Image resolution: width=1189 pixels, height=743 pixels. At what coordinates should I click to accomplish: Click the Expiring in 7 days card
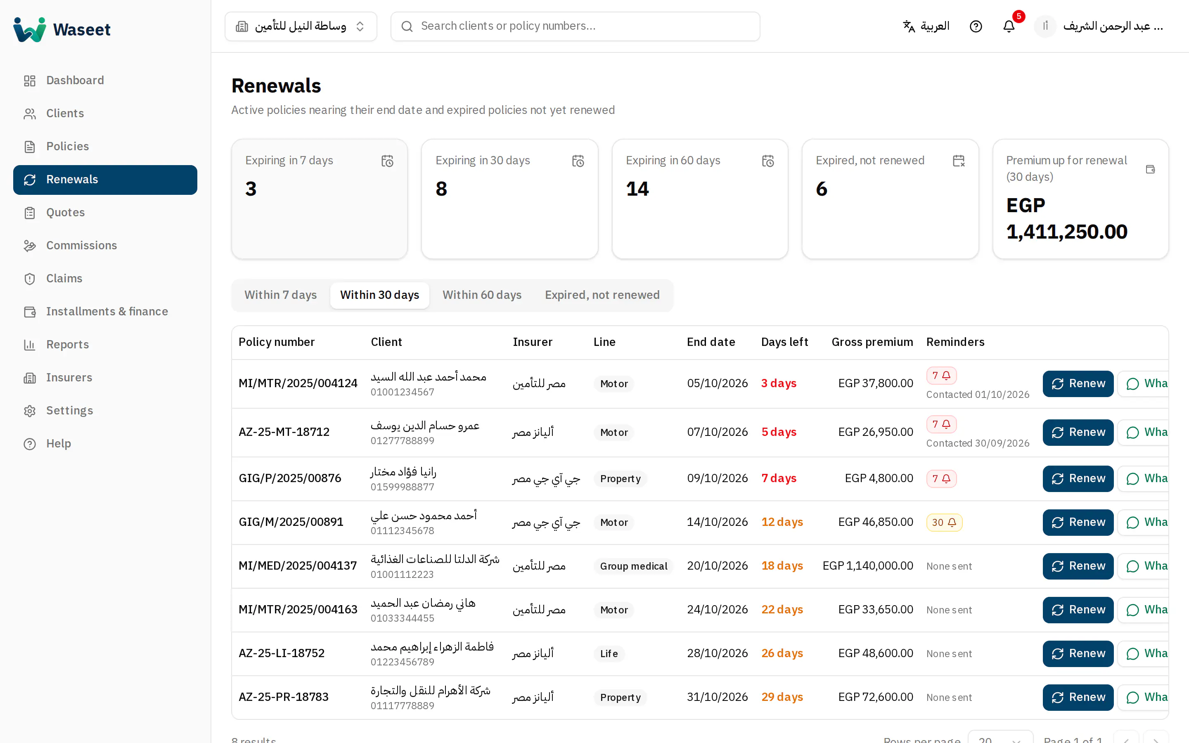point(320,199)
